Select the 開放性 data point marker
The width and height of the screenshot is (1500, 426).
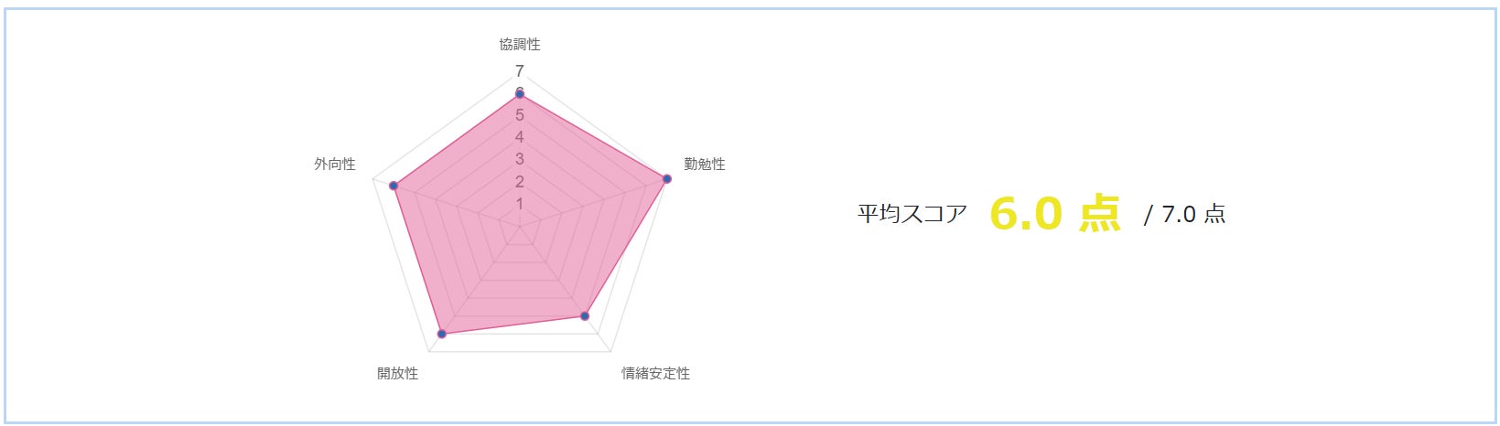442,334
